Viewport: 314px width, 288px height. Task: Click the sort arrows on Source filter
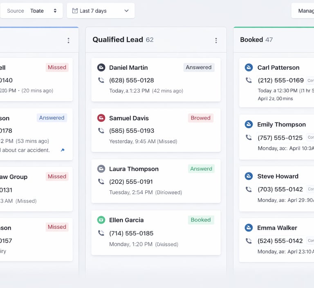coord(55,11)
